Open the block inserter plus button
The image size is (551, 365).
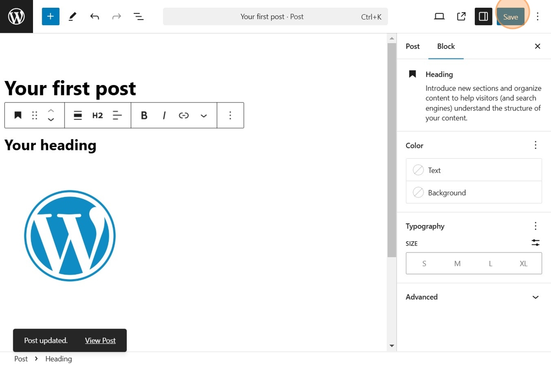[51, 17]
